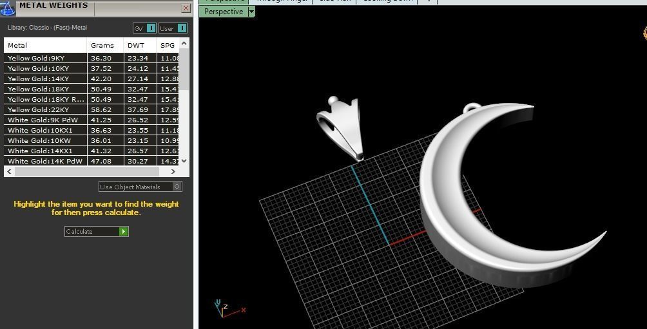Image resolution: width=647 pixels, height=329 pixels.
Task: Click the vertical scrollbar thumb of metal table
Action: click(184, 70)
